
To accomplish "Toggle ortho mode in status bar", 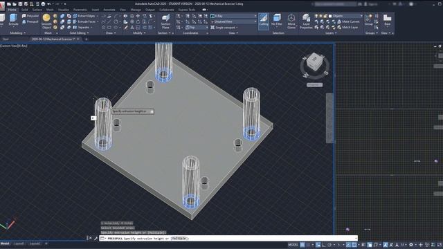I will [x=324, y=245].
